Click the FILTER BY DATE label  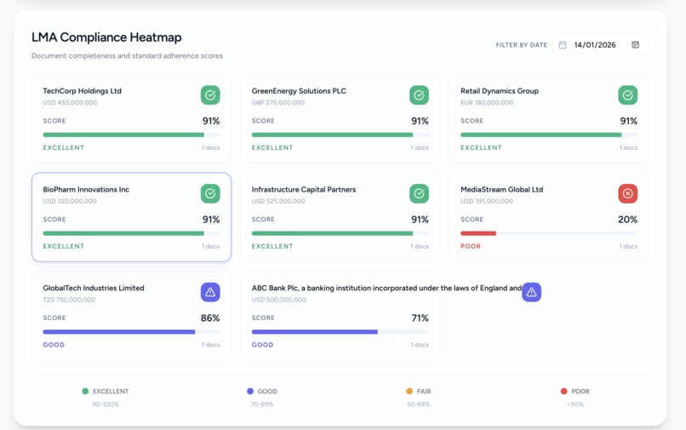pos(522,44)
